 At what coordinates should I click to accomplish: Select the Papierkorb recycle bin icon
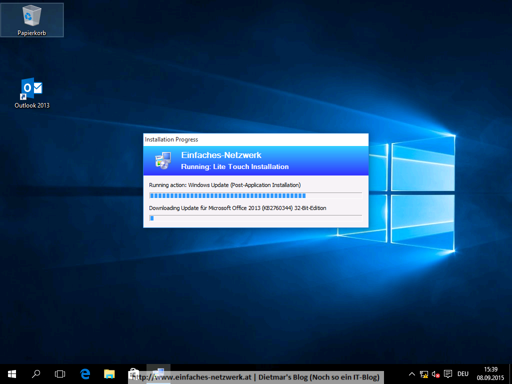click(x=31, y=20)
